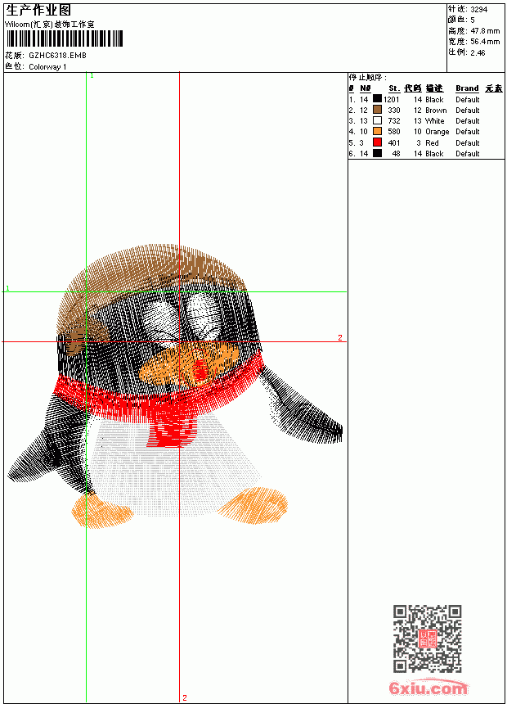Image resolution: width=507 pixels, height=704 pixels.
Task: Click the stitch count '330' cell
Action: 394,111
